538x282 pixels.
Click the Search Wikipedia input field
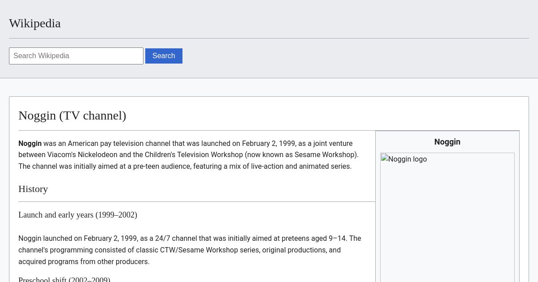[x=76, y=56]
